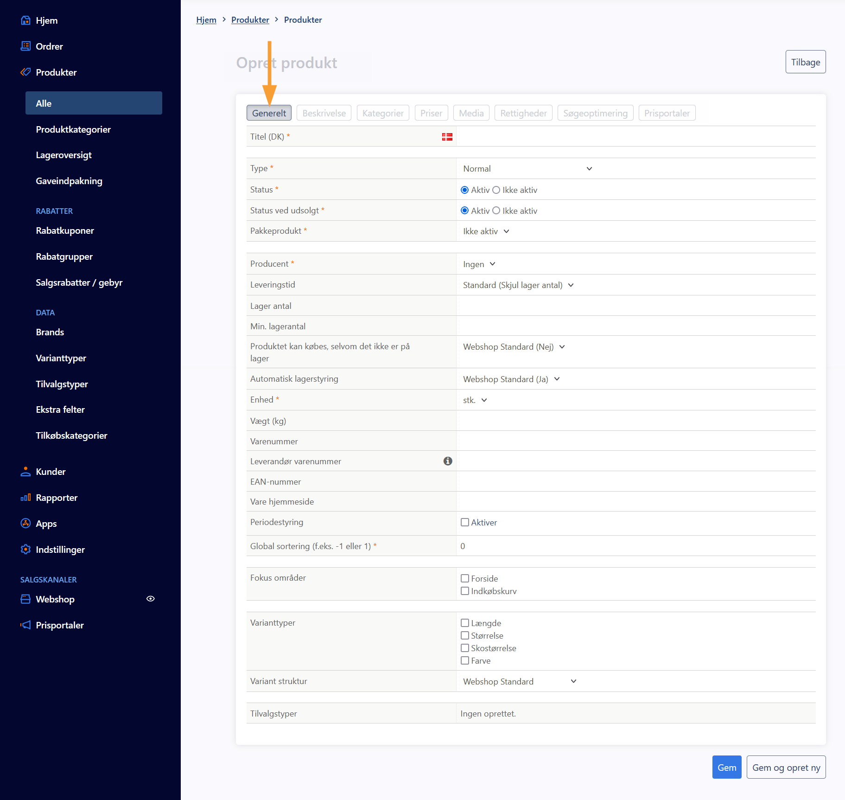Switch to the Kategorier tab
Image resolution: width=845 pixels, height=800 pixels.
pyautogui.click(x=383, y=113)
